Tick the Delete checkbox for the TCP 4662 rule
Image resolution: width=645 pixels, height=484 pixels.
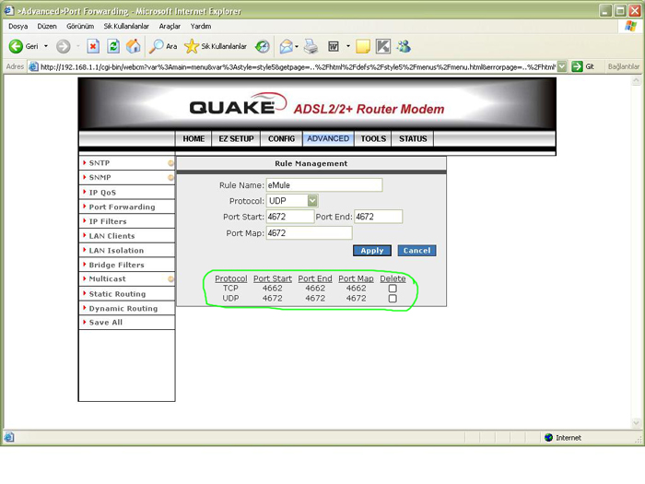pyautogui.click(x=393, y=288)
